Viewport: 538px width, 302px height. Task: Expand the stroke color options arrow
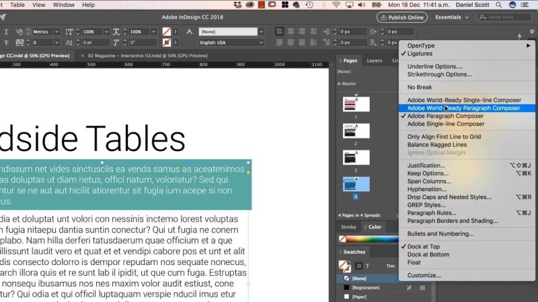pyautogui.click(x=176, y=42)
